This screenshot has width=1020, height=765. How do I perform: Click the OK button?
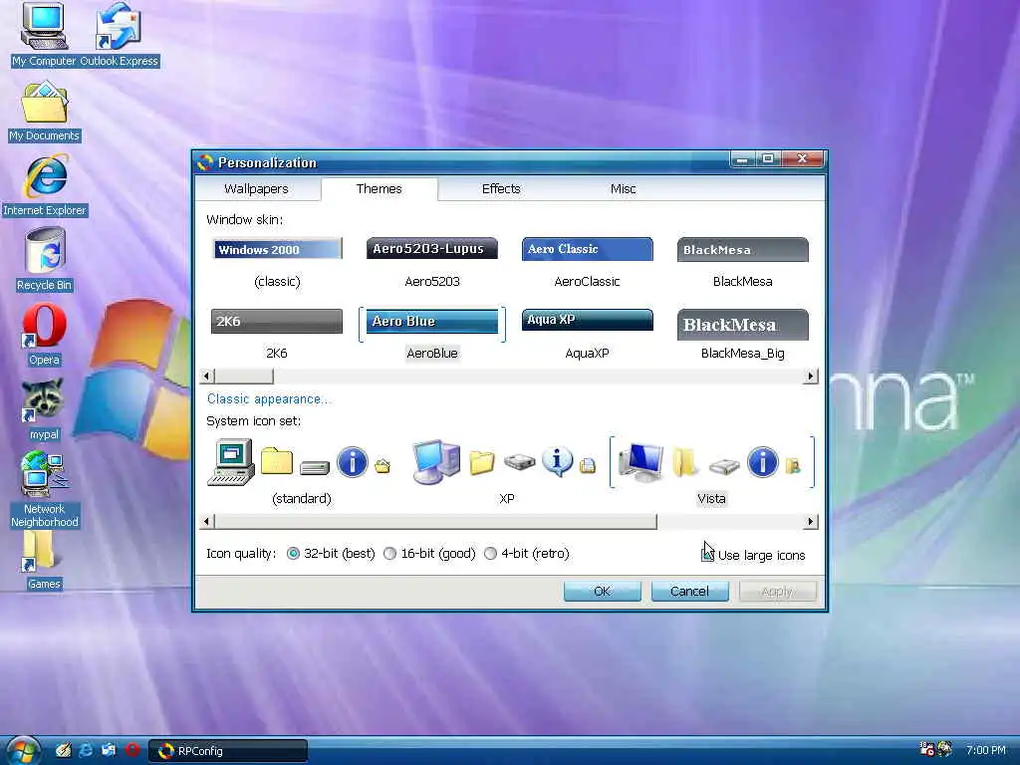(x=603, y=592)
